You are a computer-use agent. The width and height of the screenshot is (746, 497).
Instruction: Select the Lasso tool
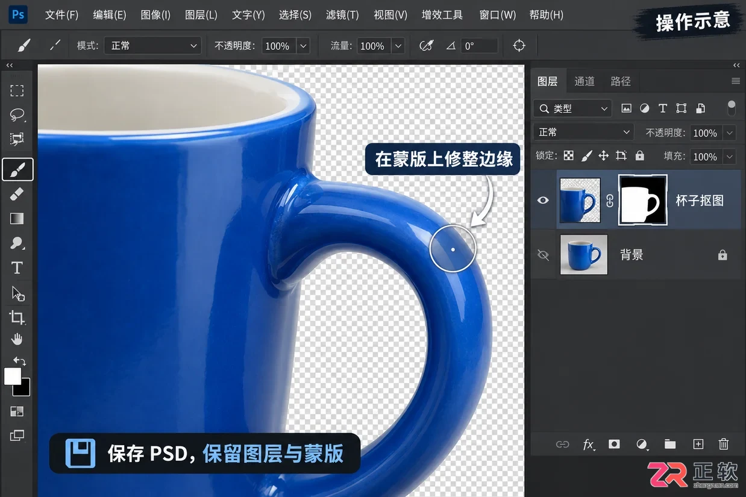[17, 114]
